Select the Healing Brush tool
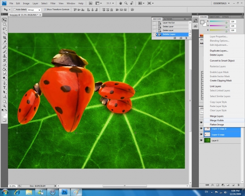 click(4, 47)
